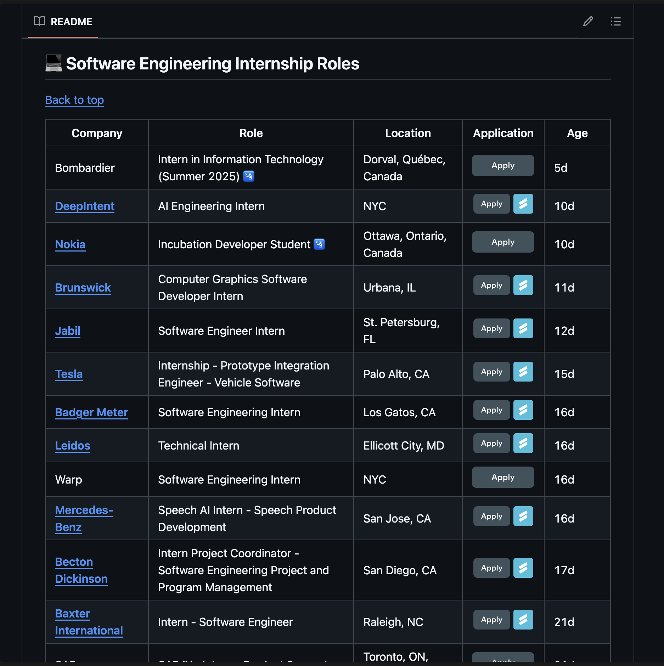Open the Leidos company link
The image size is (664, 666).
[x=73, y=446]
